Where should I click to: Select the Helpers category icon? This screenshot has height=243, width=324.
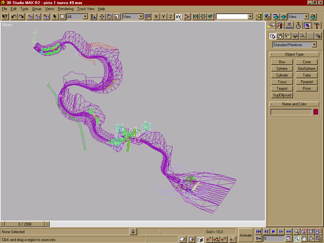click(x=303, y=36)
